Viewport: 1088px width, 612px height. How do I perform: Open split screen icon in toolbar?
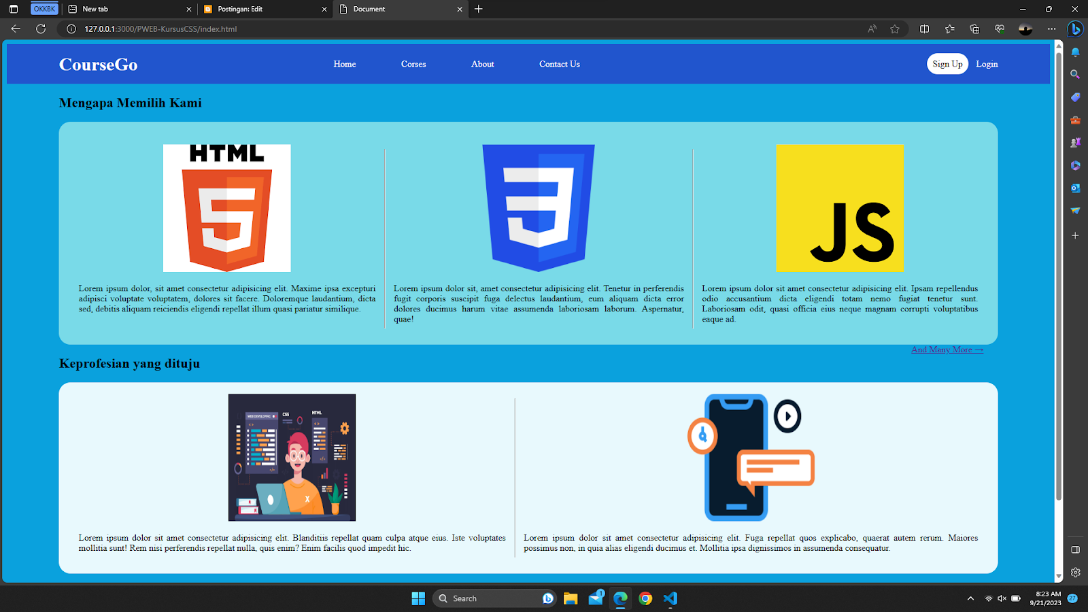point(925,29)
